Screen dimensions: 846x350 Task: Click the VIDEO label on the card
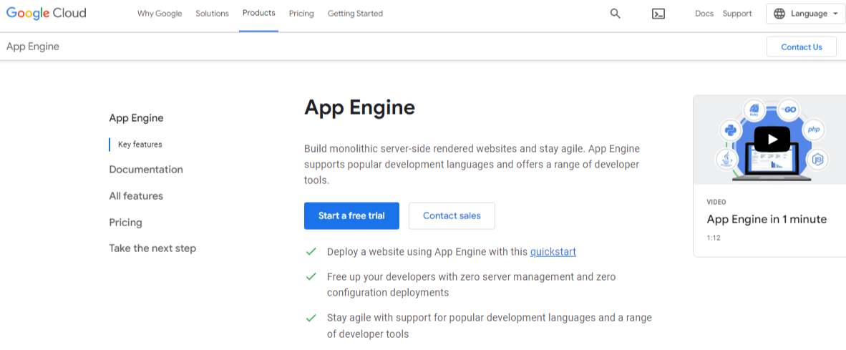pyautogui.click(x=716, y=203)
